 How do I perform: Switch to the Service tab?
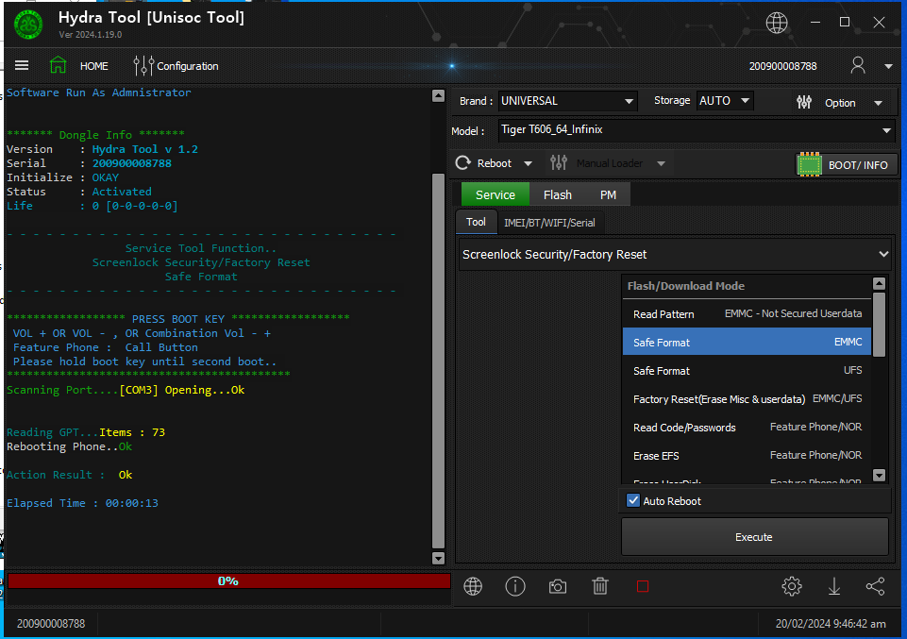tap(495, 194)
